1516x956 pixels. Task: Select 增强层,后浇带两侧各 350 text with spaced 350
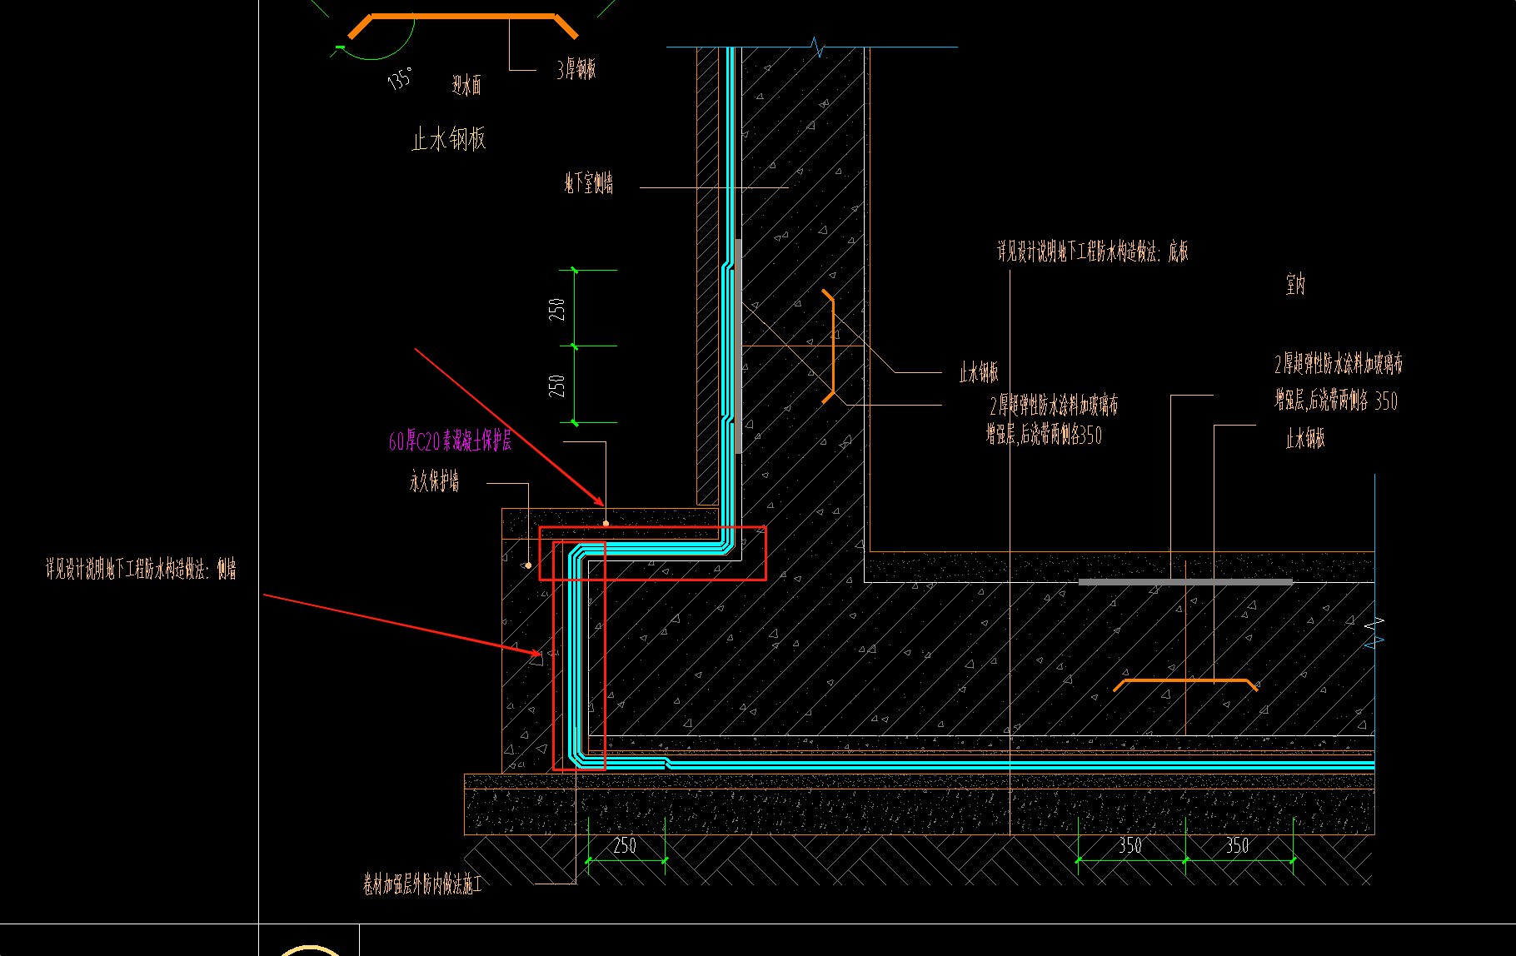[1336, 401]
